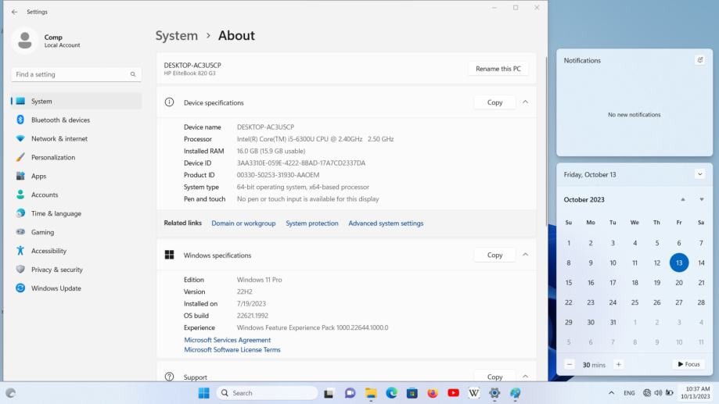
Task: Increase focus session minutes with plus
Action: (x=618, y=364)
